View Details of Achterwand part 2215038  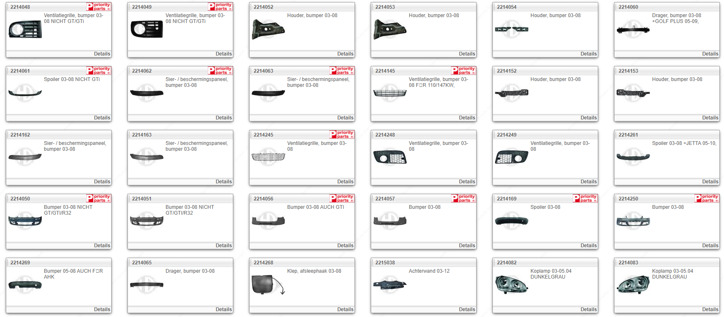click(467, 309)
